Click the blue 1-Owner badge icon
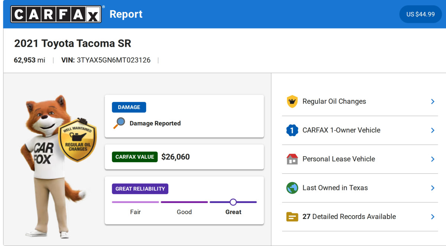The image size is (446, 246). [x=292, y=130]
